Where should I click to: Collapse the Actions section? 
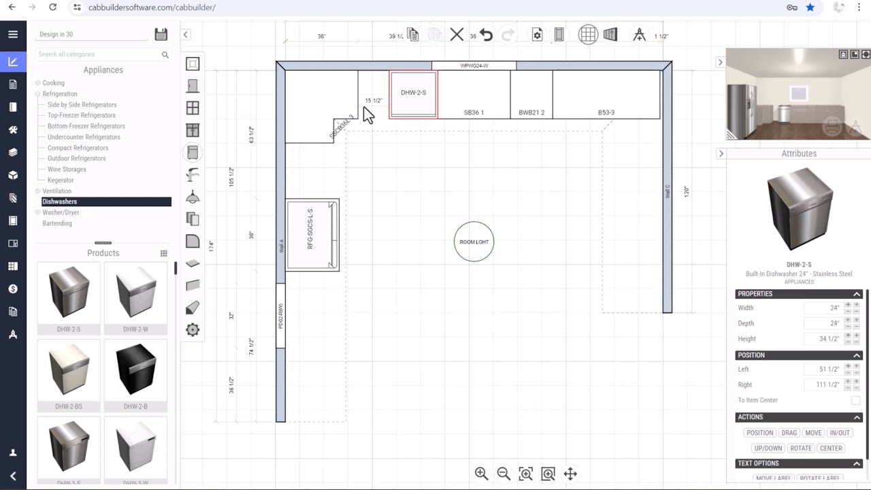(857, 417)
